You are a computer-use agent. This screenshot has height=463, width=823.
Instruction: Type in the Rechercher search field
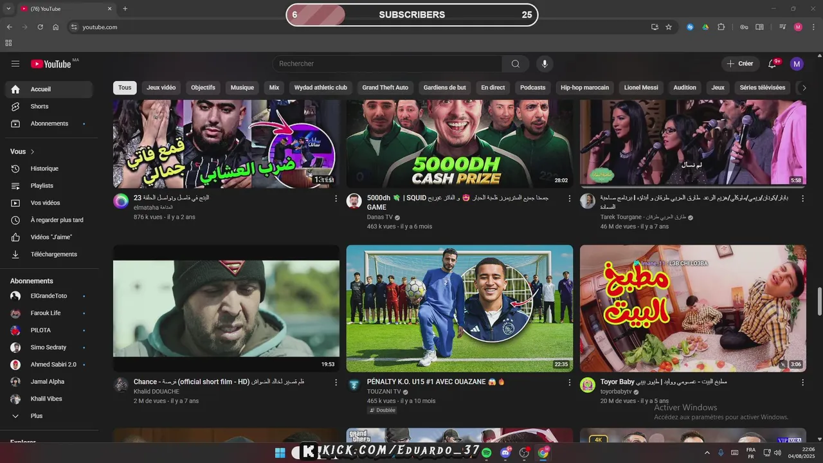[x=387, y=64]
